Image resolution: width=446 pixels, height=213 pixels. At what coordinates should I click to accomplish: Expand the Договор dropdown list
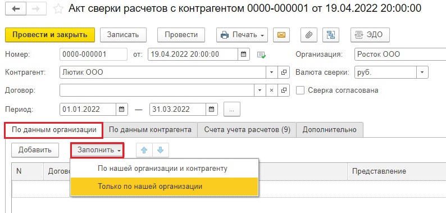[260, 90]
